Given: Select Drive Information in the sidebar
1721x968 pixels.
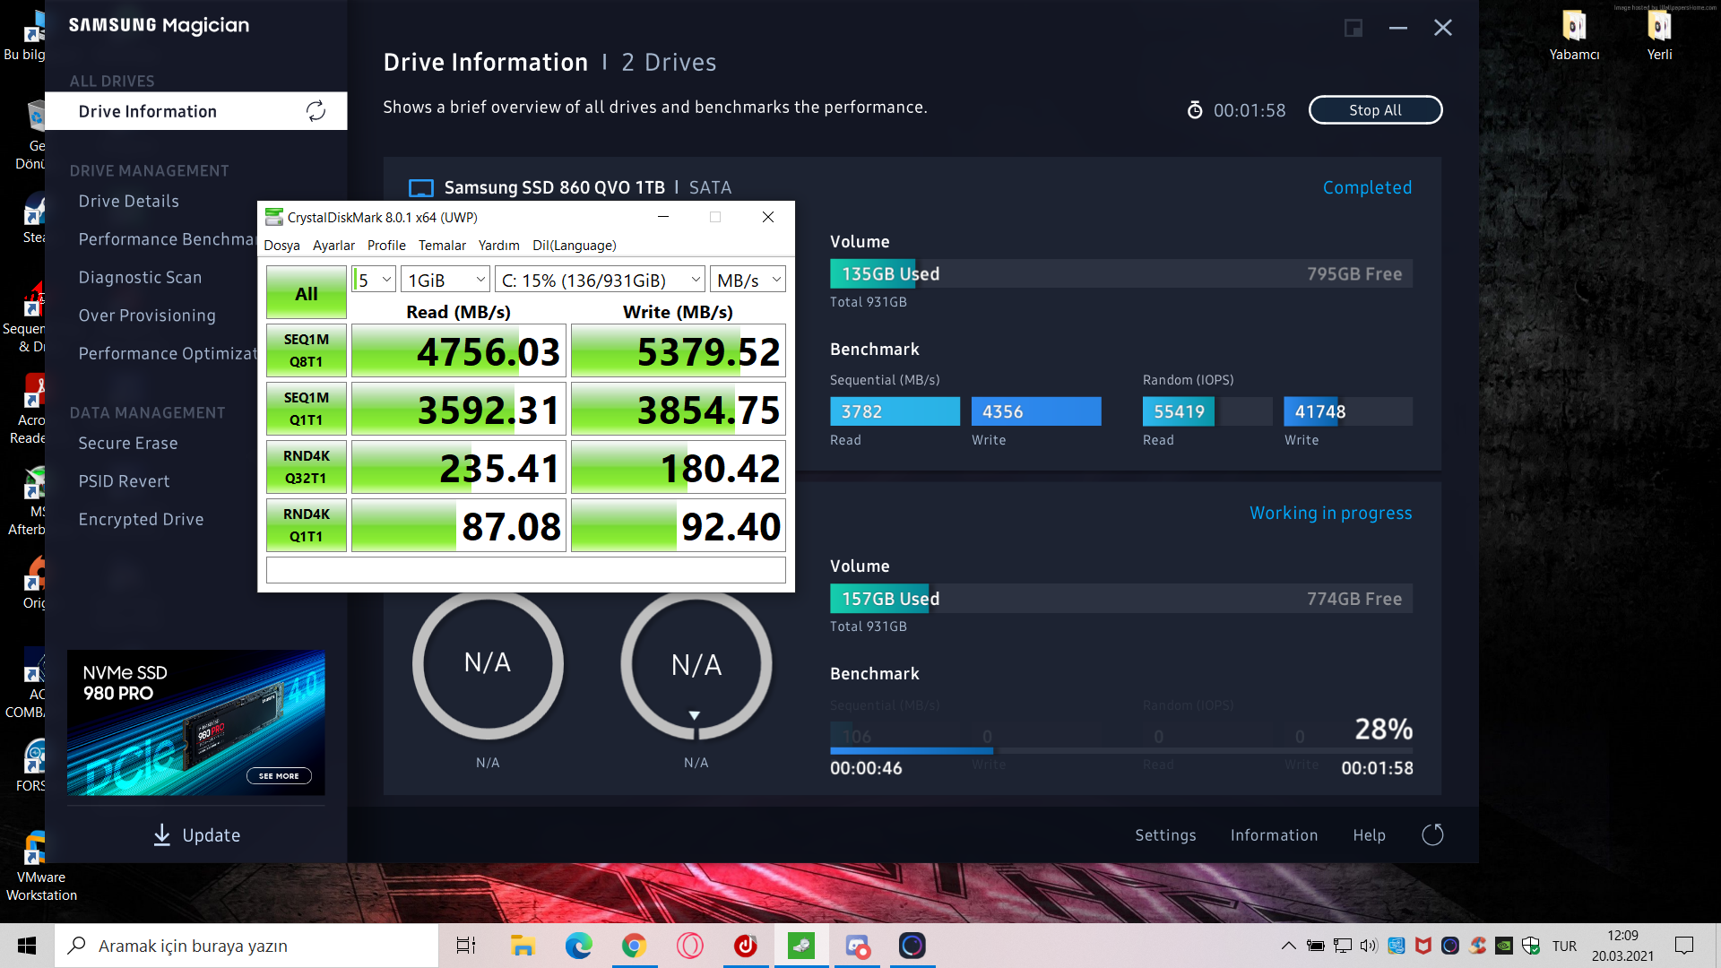Looking at the screenshot, I should tap(195, 111).
